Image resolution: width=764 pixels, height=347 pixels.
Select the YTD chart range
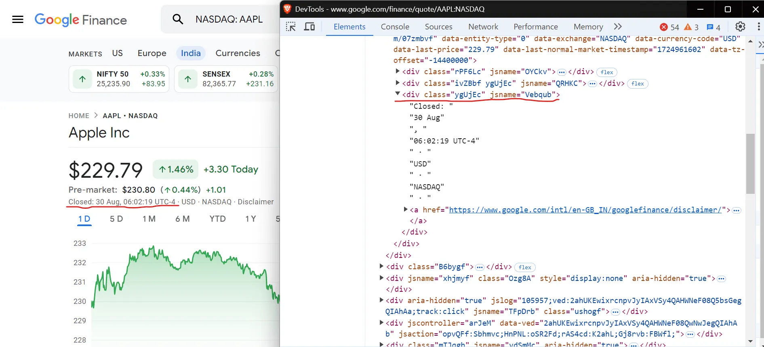[217, 219]
